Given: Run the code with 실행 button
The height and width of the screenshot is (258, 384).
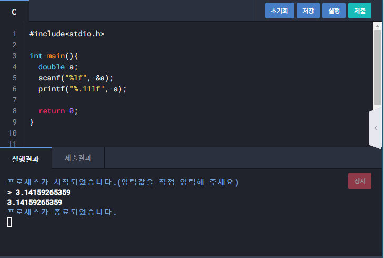Looking at the screenshot, I should point(334,11).
